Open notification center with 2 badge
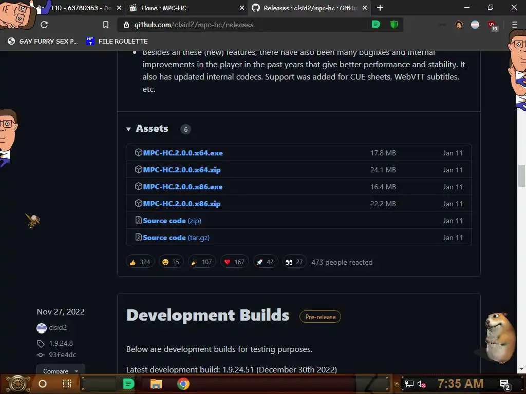 point(504,384)
